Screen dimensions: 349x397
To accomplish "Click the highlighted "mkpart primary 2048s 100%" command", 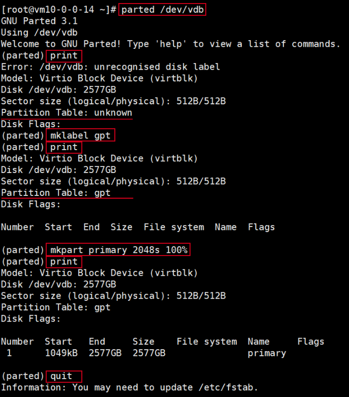I will pyautogui.click(x=119, y=250).
